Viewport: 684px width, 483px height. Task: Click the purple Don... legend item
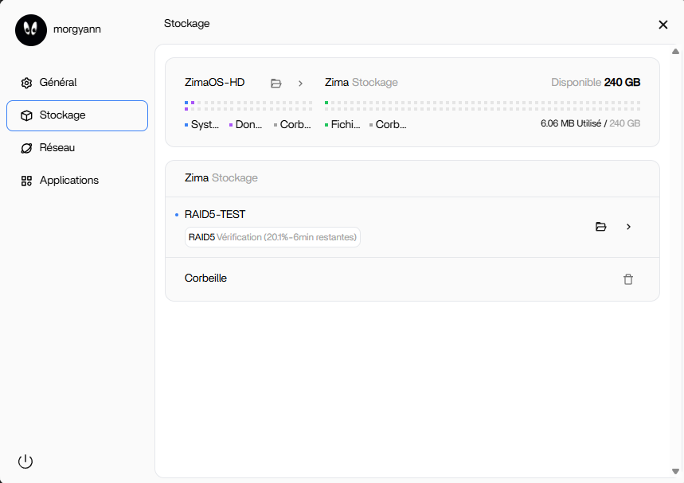click(x=245, y=125)
